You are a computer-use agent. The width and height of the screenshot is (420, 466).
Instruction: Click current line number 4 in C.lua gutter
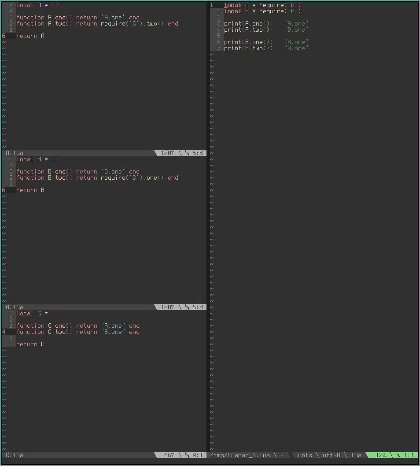(4, 332)
